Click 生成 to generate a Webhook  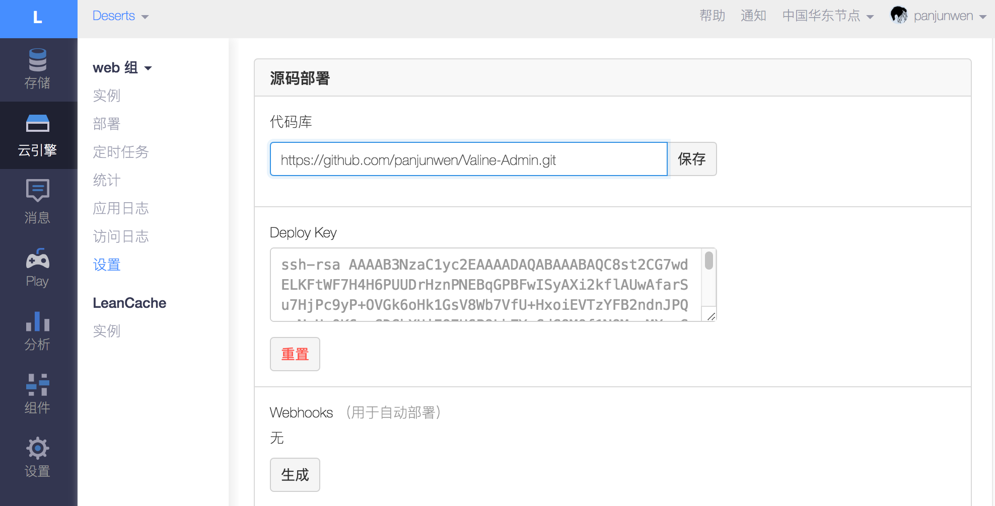point(295,475)
